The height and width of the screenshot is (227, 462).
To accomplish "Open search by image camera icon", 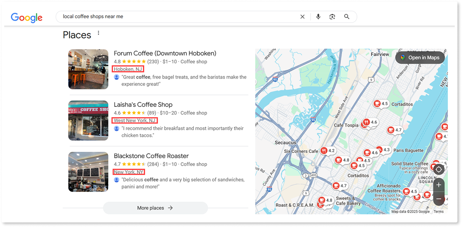I will pos(332,17).
